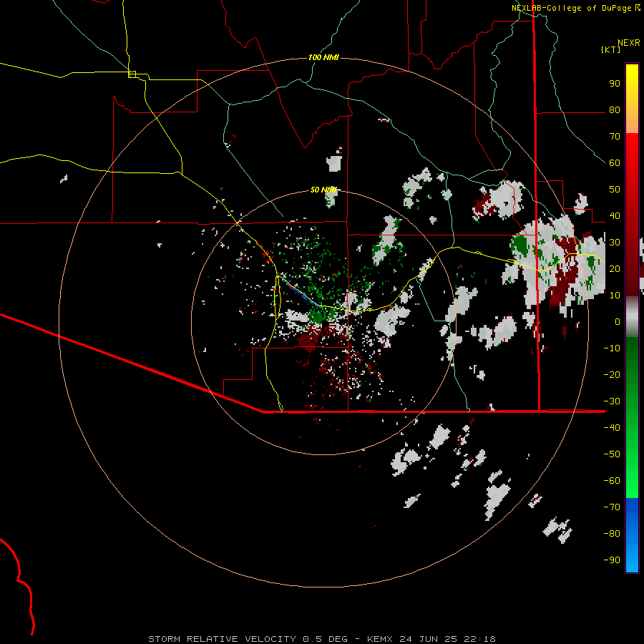The height and width of the screenshot is (644, 644).
Task: Click the blue bottom segment of color bar
Action: click(x=632, y=535)
